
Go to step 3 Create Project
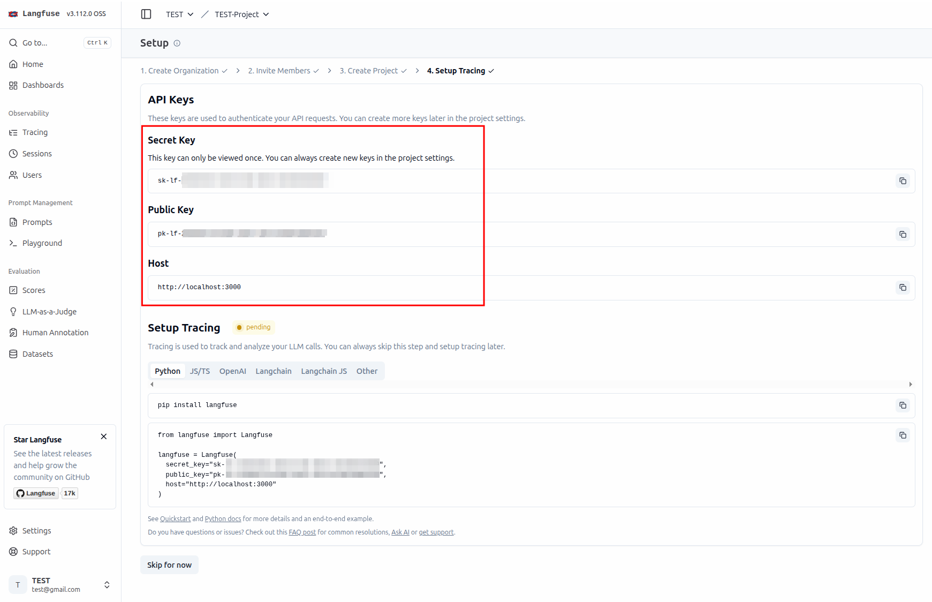tap(373, 71)
